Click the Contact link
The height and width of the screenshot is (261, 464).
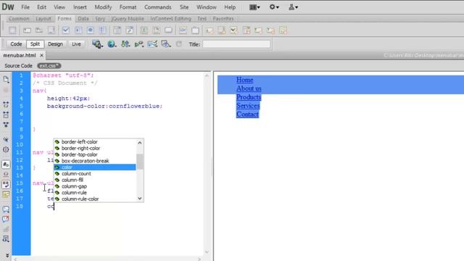click(x=247, y=114)
